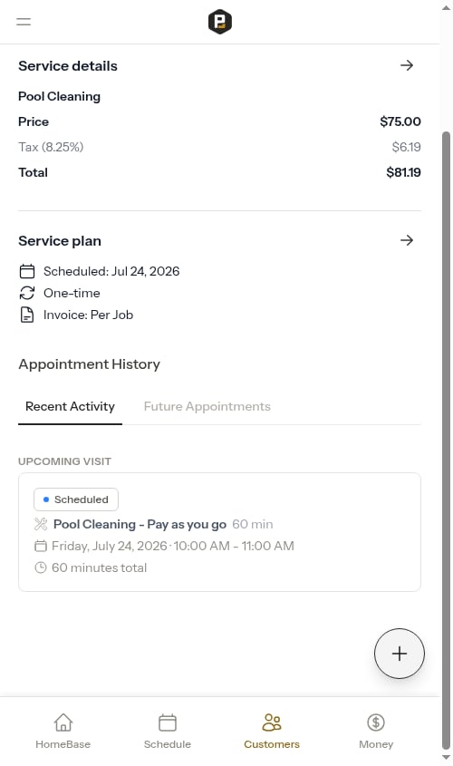Viewport: 453px width, 766px height.
Task: Go to HomeBase tab
Action: [63, 731]
